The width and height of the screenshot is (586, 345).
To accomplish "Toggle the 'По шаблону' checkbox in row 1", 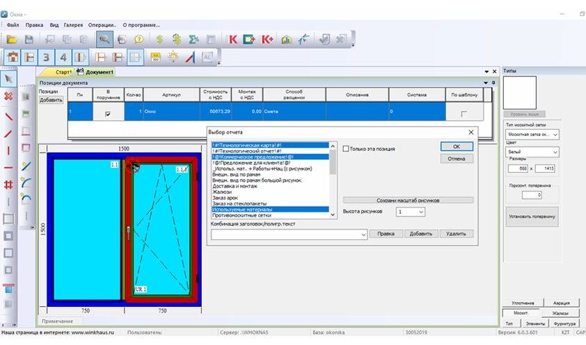I will 464,114.
